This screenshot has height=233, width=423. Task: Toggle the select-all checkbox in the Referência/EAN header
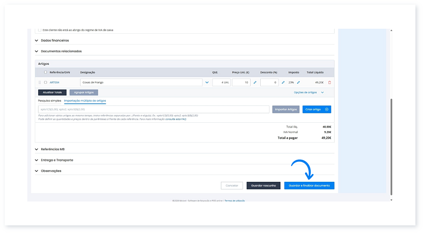45,72
